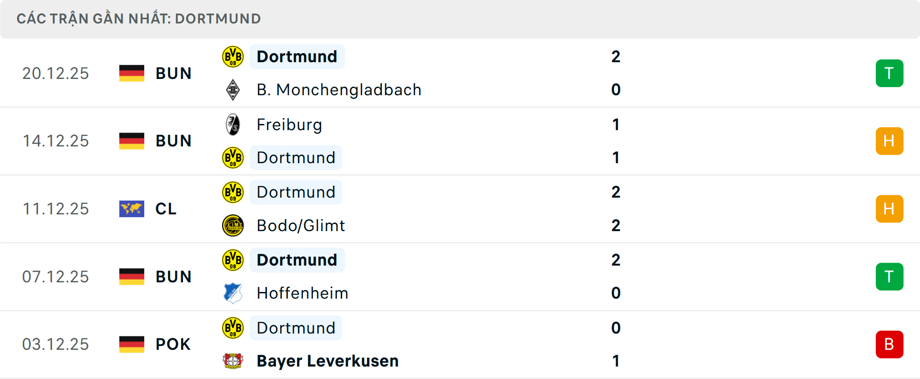Click the score 2-0 of the Hoffenheim match
The width and height of the screenshot is (920, 379).
pos(616,276)
